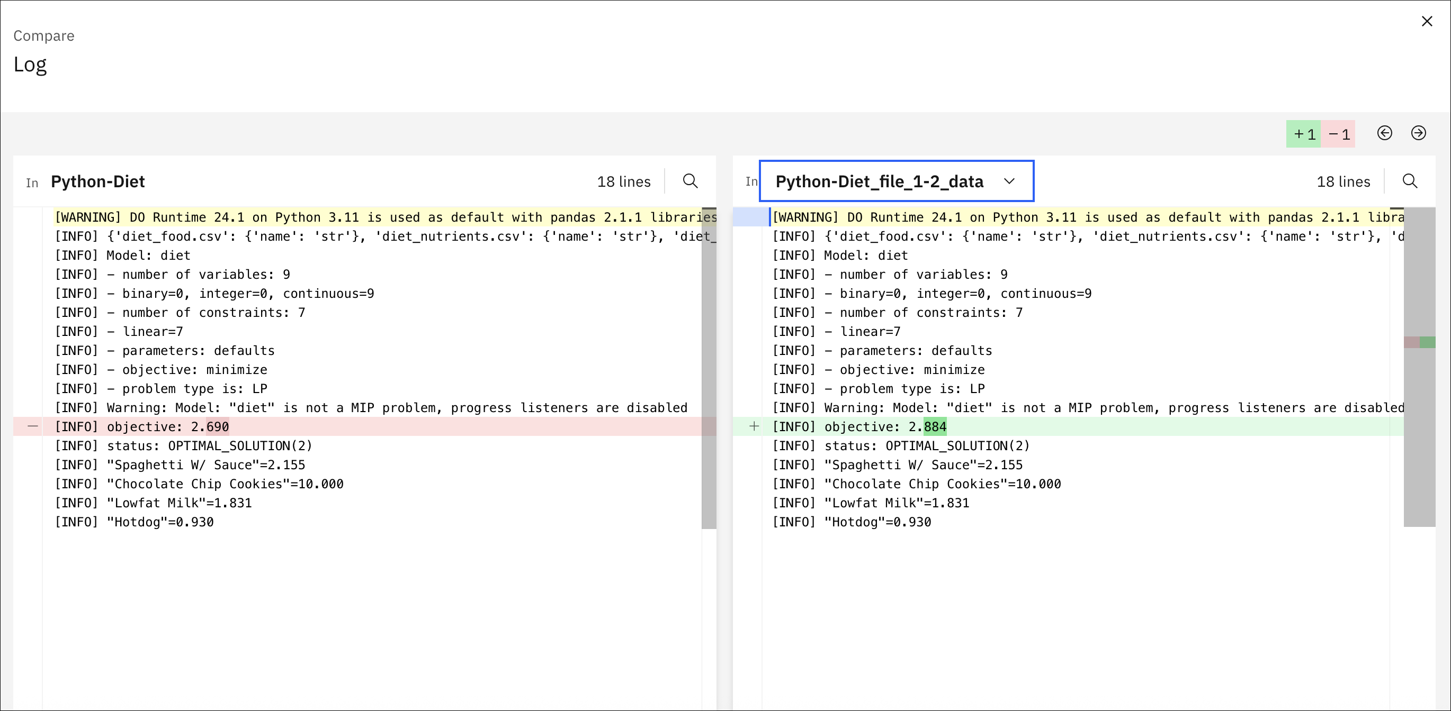Click left diet_food.csv dictionary line
This screenshot has height=711, width=1451.
(x=386, y=236)
